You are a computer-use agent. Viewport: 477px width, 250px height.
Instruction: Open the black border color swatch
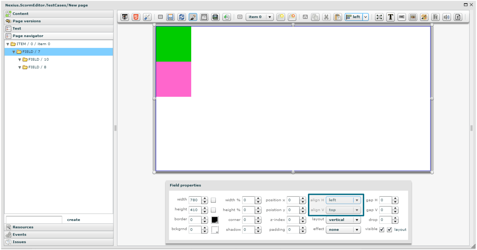(215, 220)
